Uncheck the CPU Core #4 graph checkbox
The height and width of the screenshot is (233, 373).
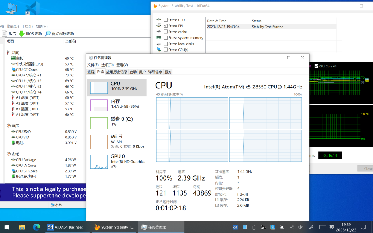coord(317,66)
